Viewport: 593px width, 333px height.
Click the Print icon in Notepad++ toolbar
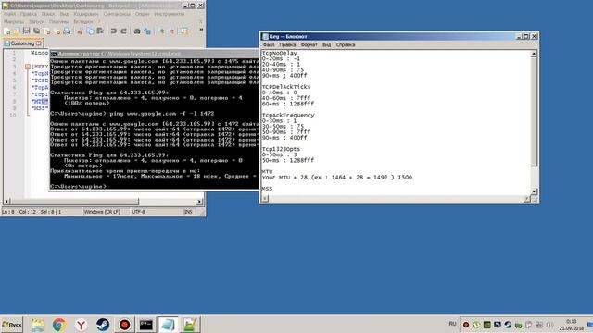pos(67,31)
